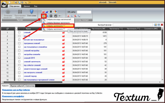Click the lightbulb icon beside quick filter
This screenshot has width=165, height=103.
point(155,25)
